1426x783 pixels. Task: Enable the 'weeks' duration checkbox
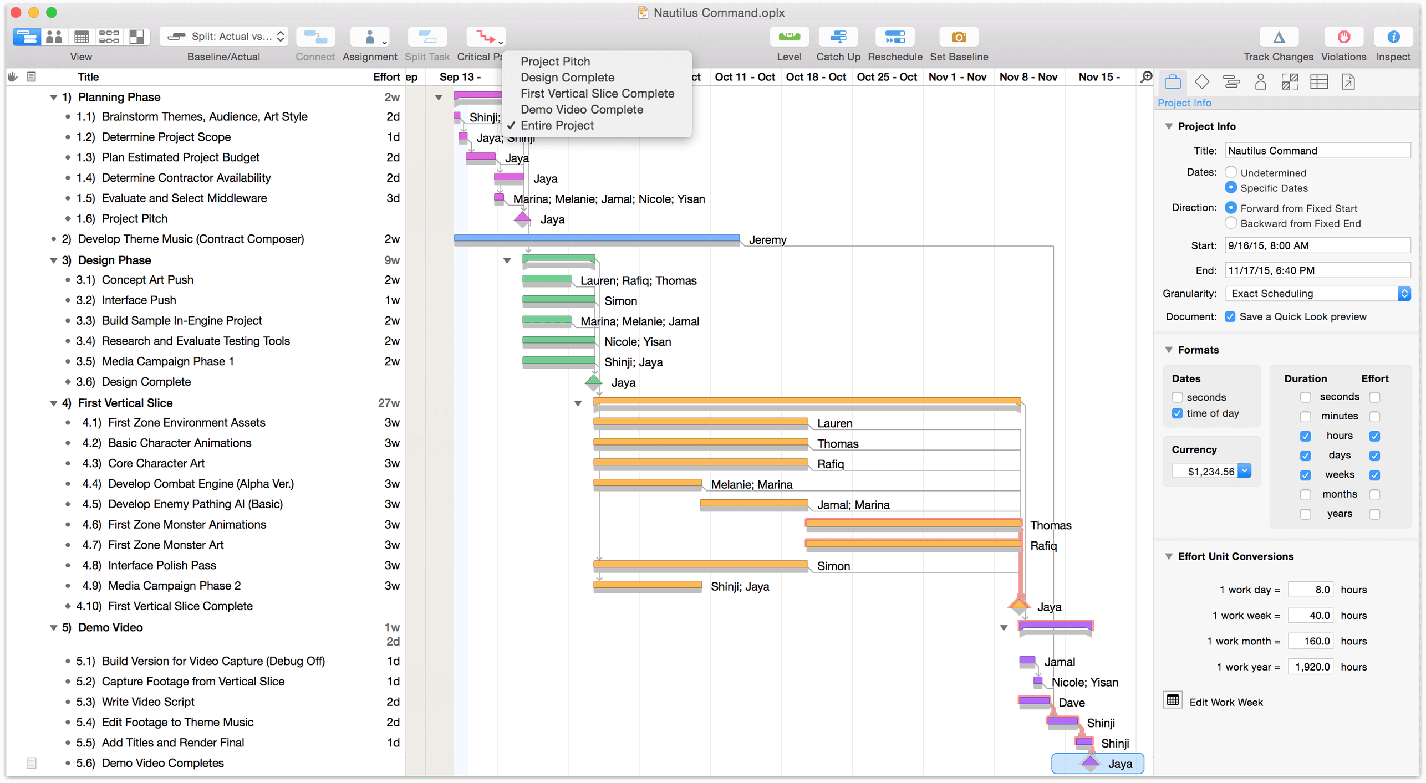click(1303, 473)
